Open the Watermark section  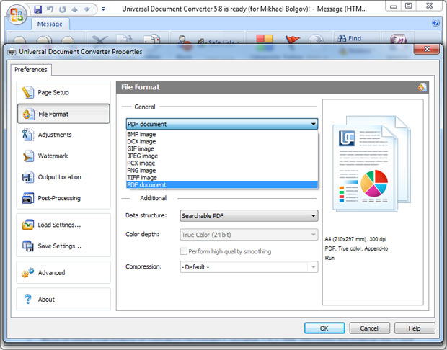click(63, 156)
